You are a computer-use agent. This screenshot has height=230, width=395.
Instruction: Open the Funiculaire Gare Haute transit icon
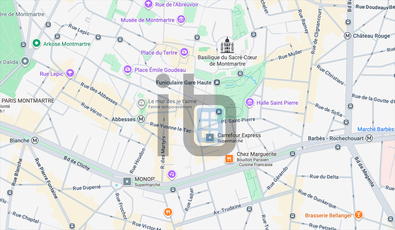click(216, 82)
